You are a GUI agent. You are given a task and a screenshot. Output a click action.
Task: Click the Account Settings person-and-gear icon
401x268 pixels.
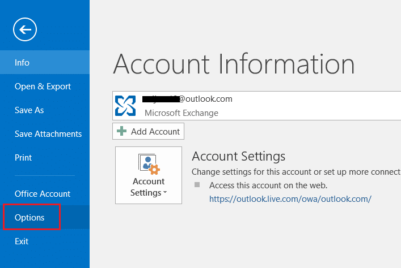[x=148, y=165]
